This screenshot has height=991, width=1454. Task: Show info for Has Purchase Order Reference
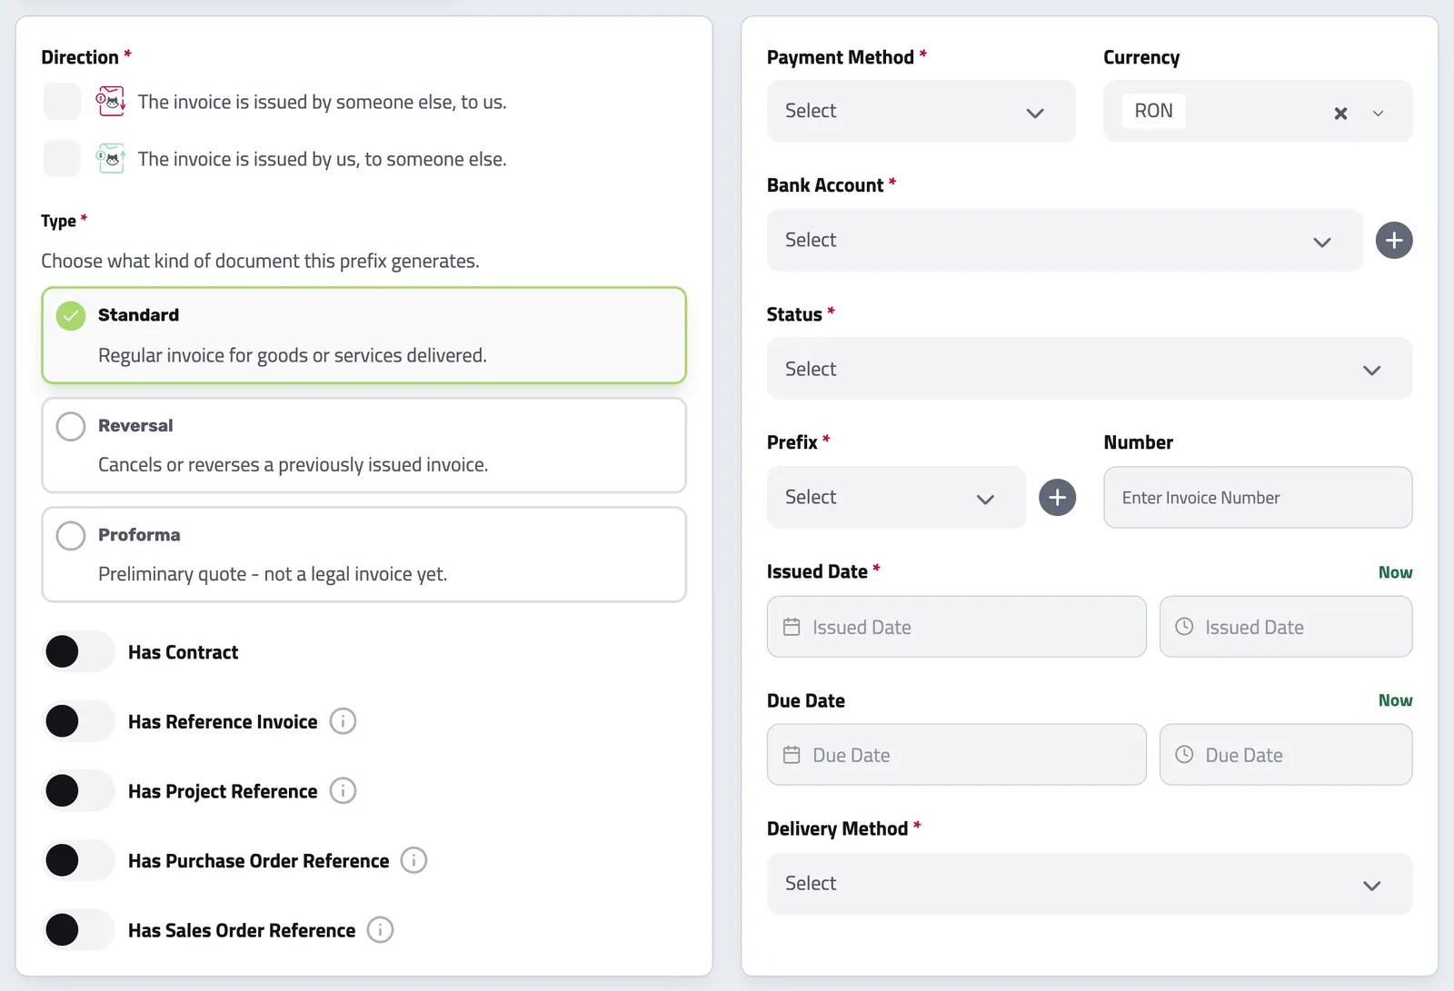tap(413, 860)
